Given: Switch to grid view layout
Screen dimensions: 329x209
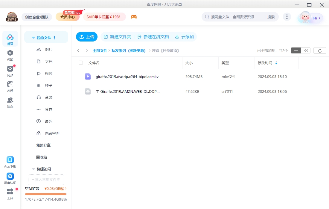Looking at the screenshot, I should [x=305, y=50].
